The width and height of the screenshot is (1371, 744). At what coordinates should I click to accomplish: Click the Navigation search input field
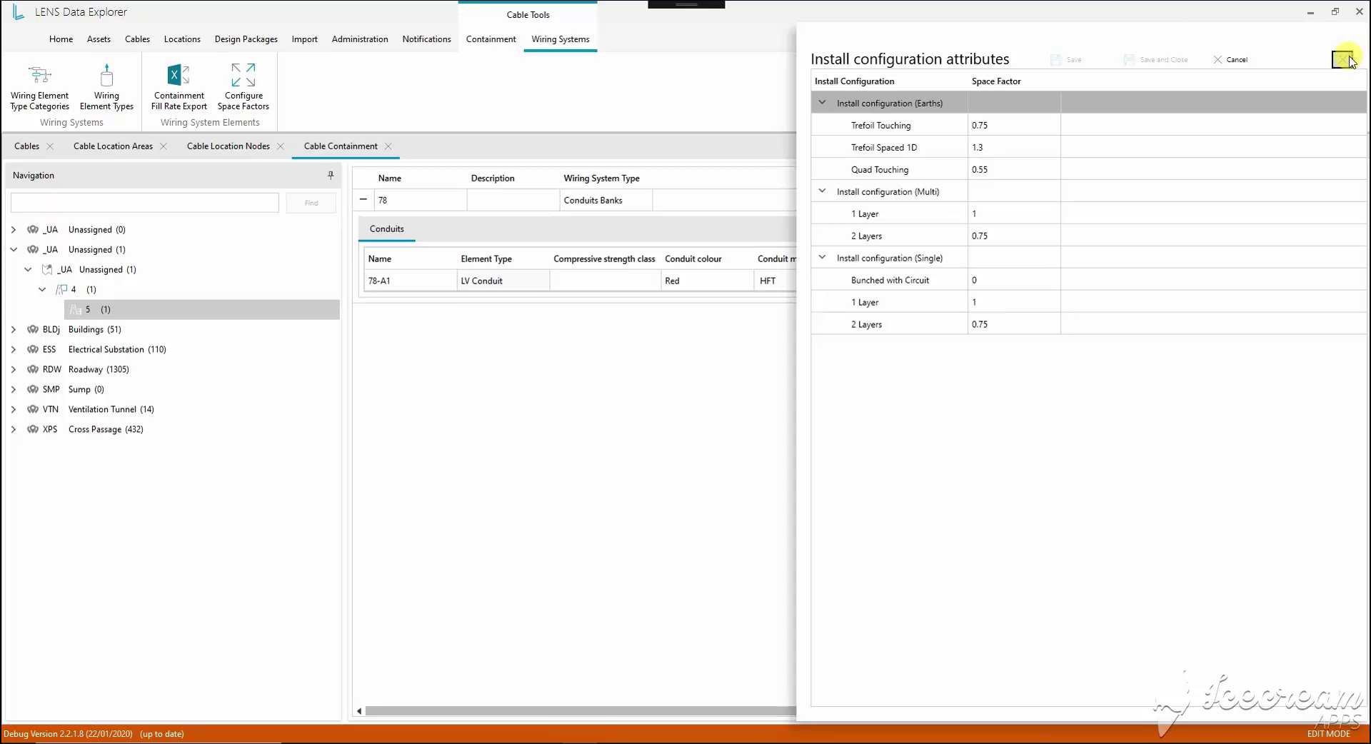145,203
